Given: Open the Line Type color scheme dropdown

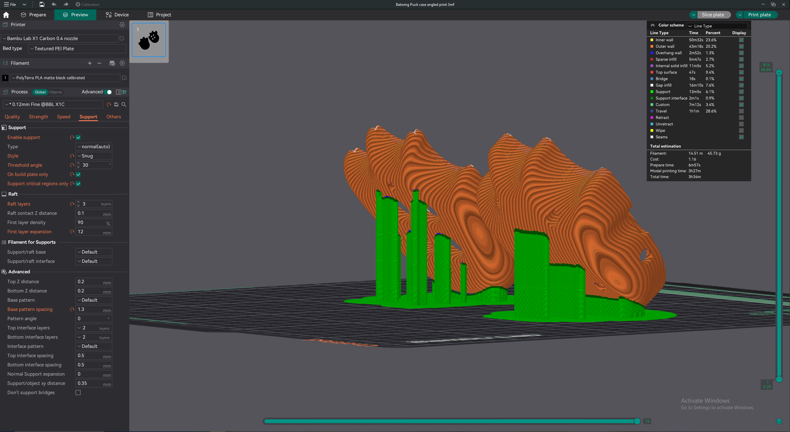Looking at the screenshot, I should point(717,26).
